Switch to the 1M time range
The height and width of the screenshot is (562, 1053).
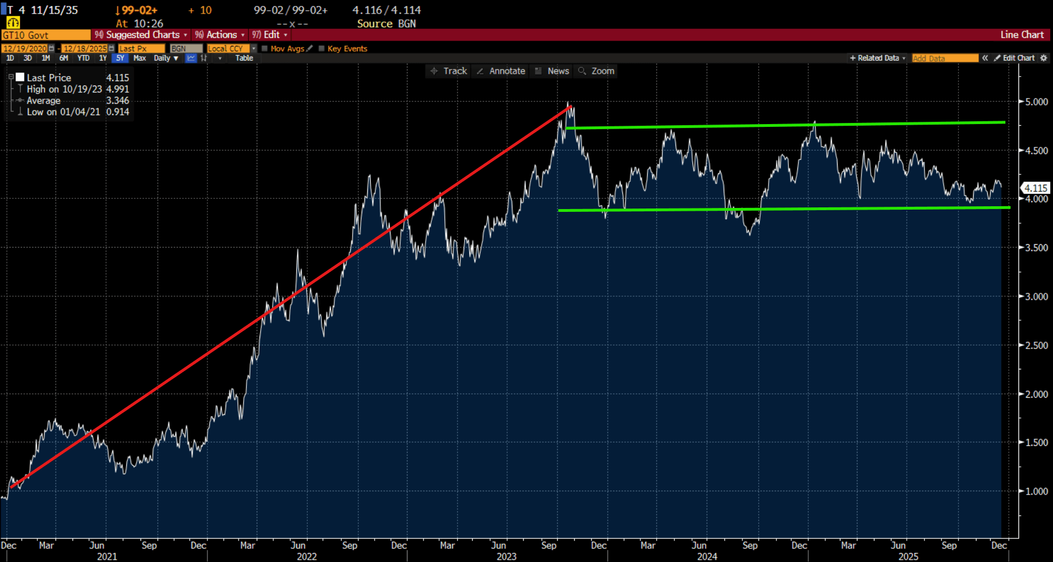46,58
